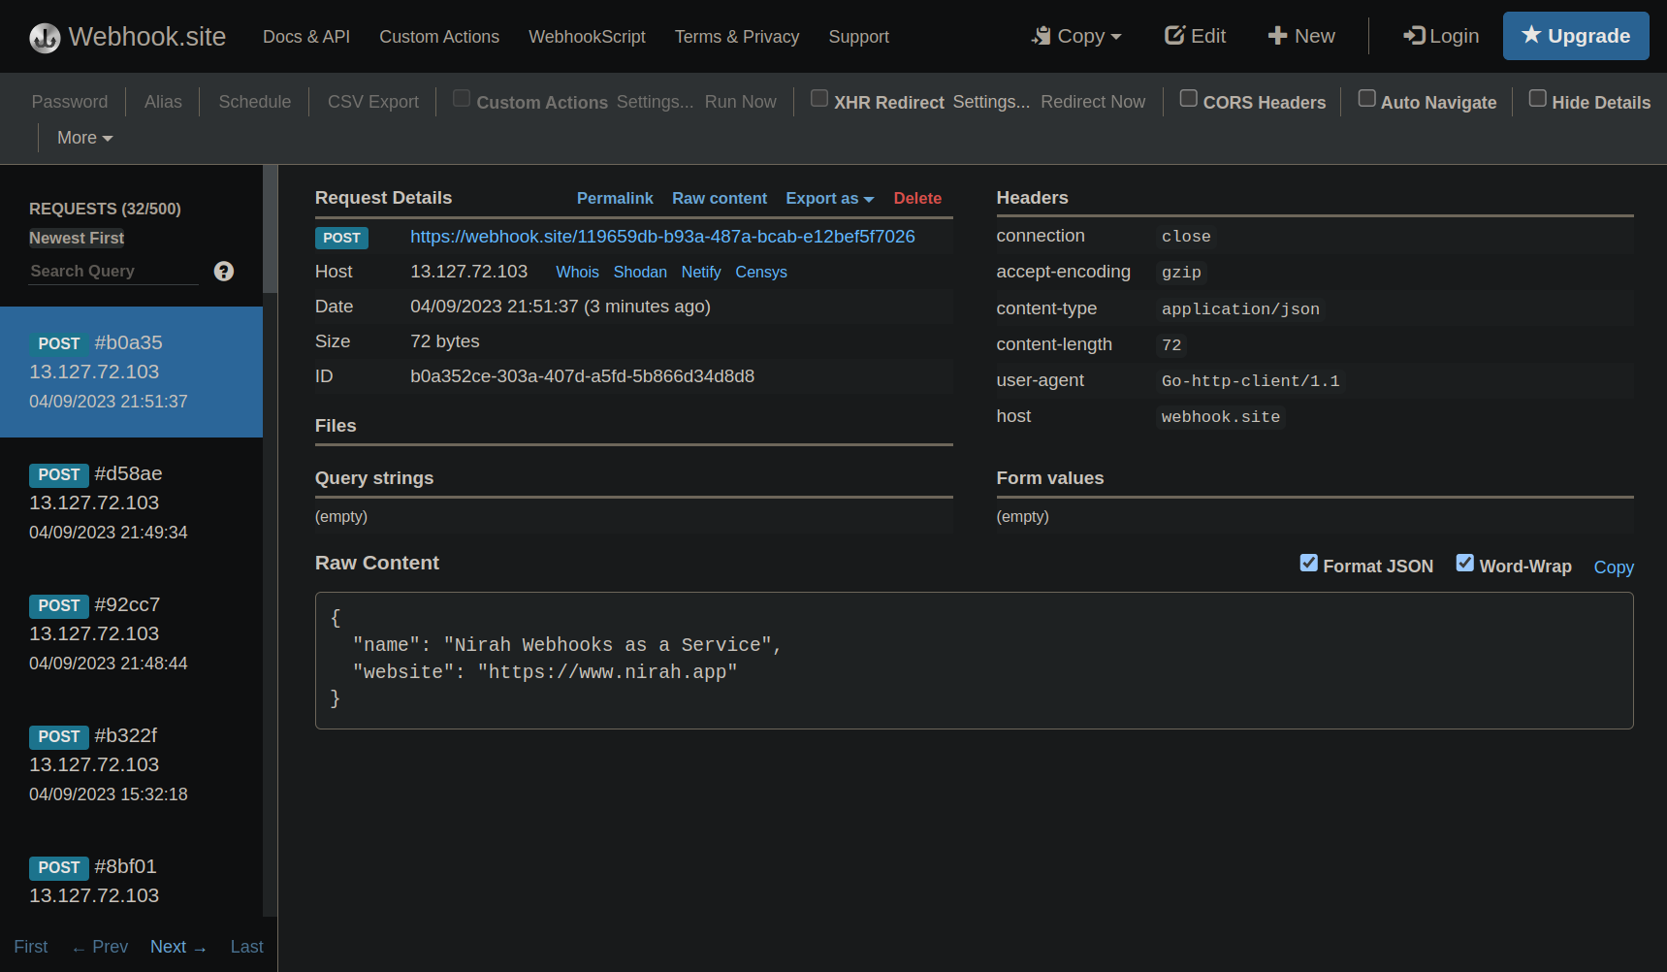Open the Docs & API menu
The image size is (1667, 972).
click(x=305, y=37)
